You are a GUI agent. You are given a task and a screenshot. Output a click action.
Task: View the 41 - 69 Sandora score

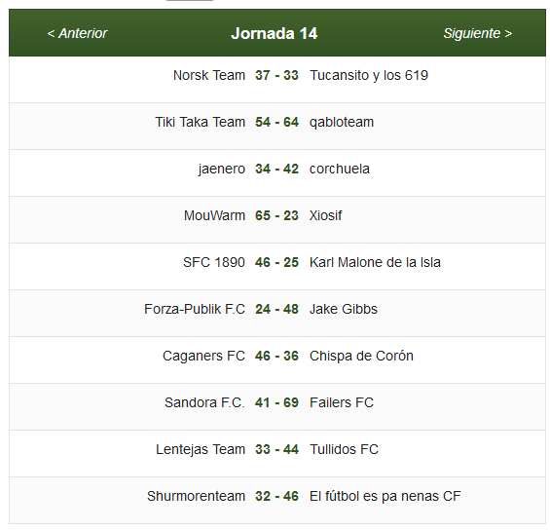click(x=276, y=402)
